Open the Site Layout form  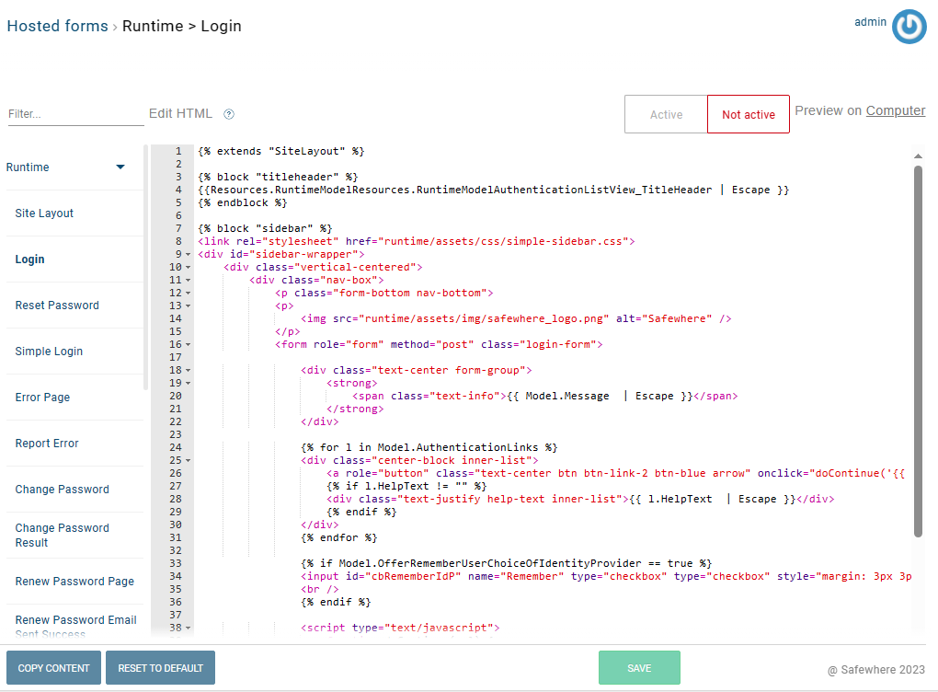pyautogui.click(x=44, y=213)
